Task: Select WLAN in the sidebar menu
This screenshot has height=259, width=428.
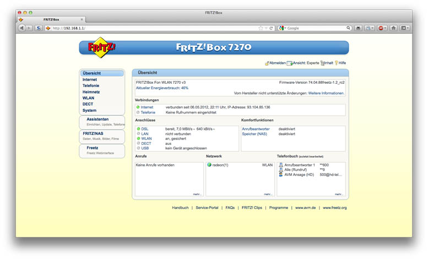Action: click(88, 98)
